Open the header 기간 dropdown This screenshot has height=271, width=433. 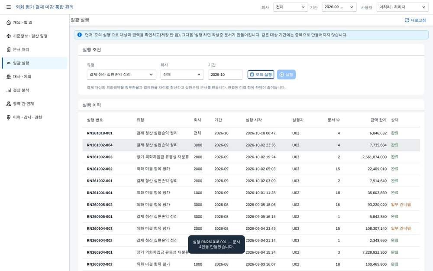pyautogui.click(x=339, y=7)
